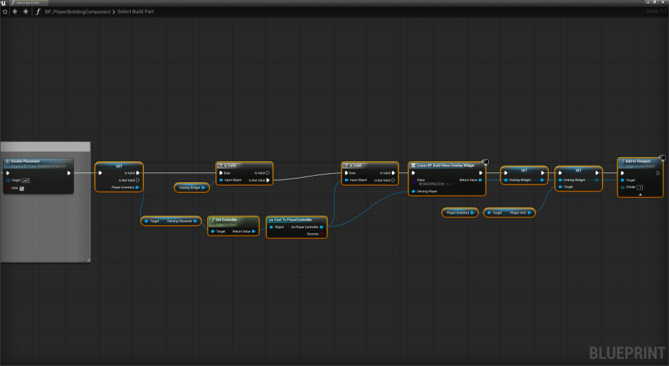This screenshot has height=366, width=669.
Task: Click the bookmark star icon in the toolbar
Action: [5, 12]
